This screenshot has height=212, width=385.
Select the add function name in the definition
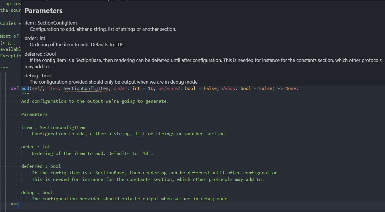click(25, 88)
